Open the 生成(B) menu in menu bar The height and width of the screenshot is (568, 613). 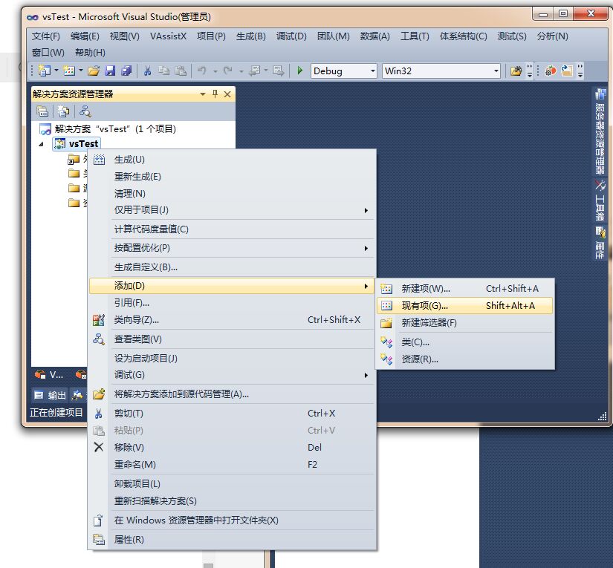click(x=251, y=36)
